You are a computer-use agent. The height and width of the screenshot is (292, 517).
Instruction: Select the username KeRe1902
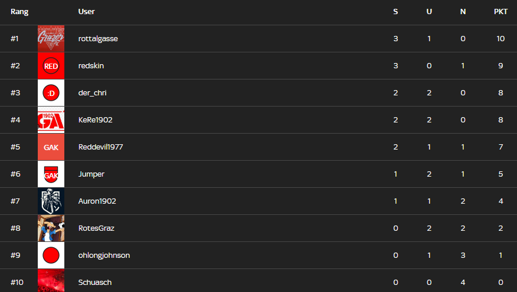[x=95, y=120]
